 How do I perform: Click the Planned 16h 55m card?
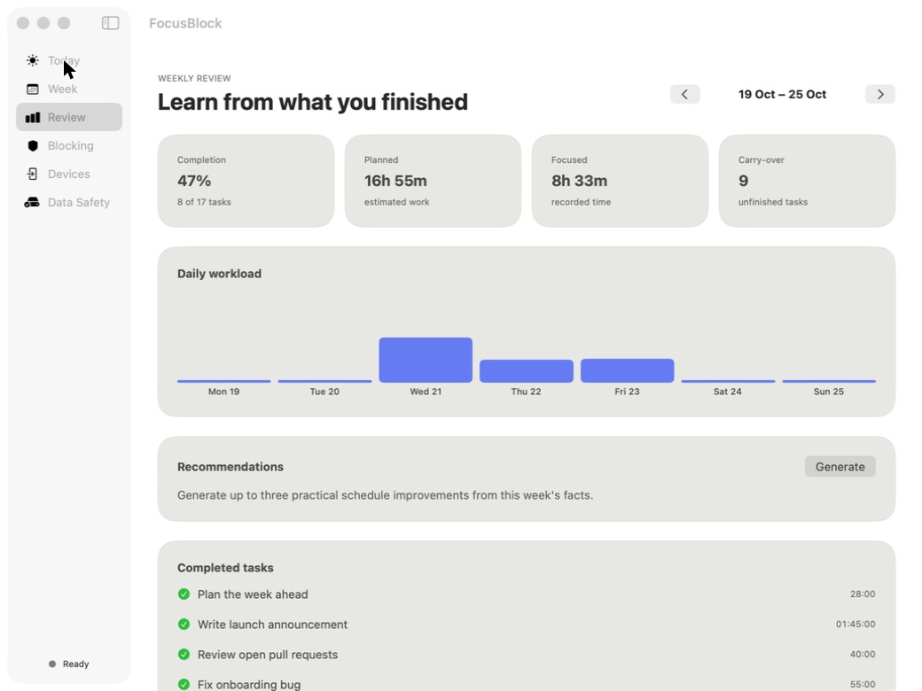(433, 181)
